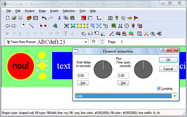Go to next page arrow

coord(14,26)
